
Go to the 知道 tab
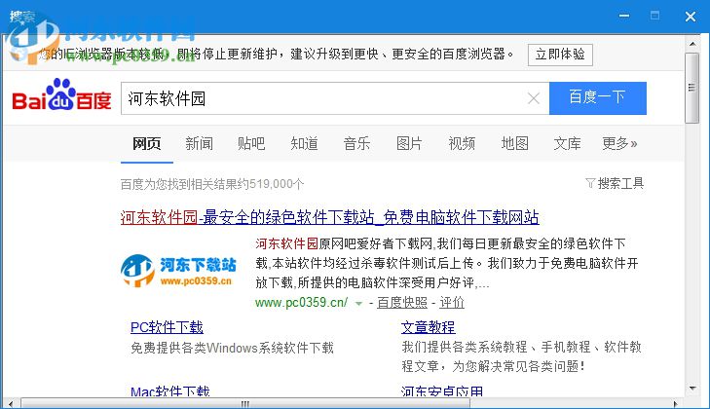tap(304, 144)
